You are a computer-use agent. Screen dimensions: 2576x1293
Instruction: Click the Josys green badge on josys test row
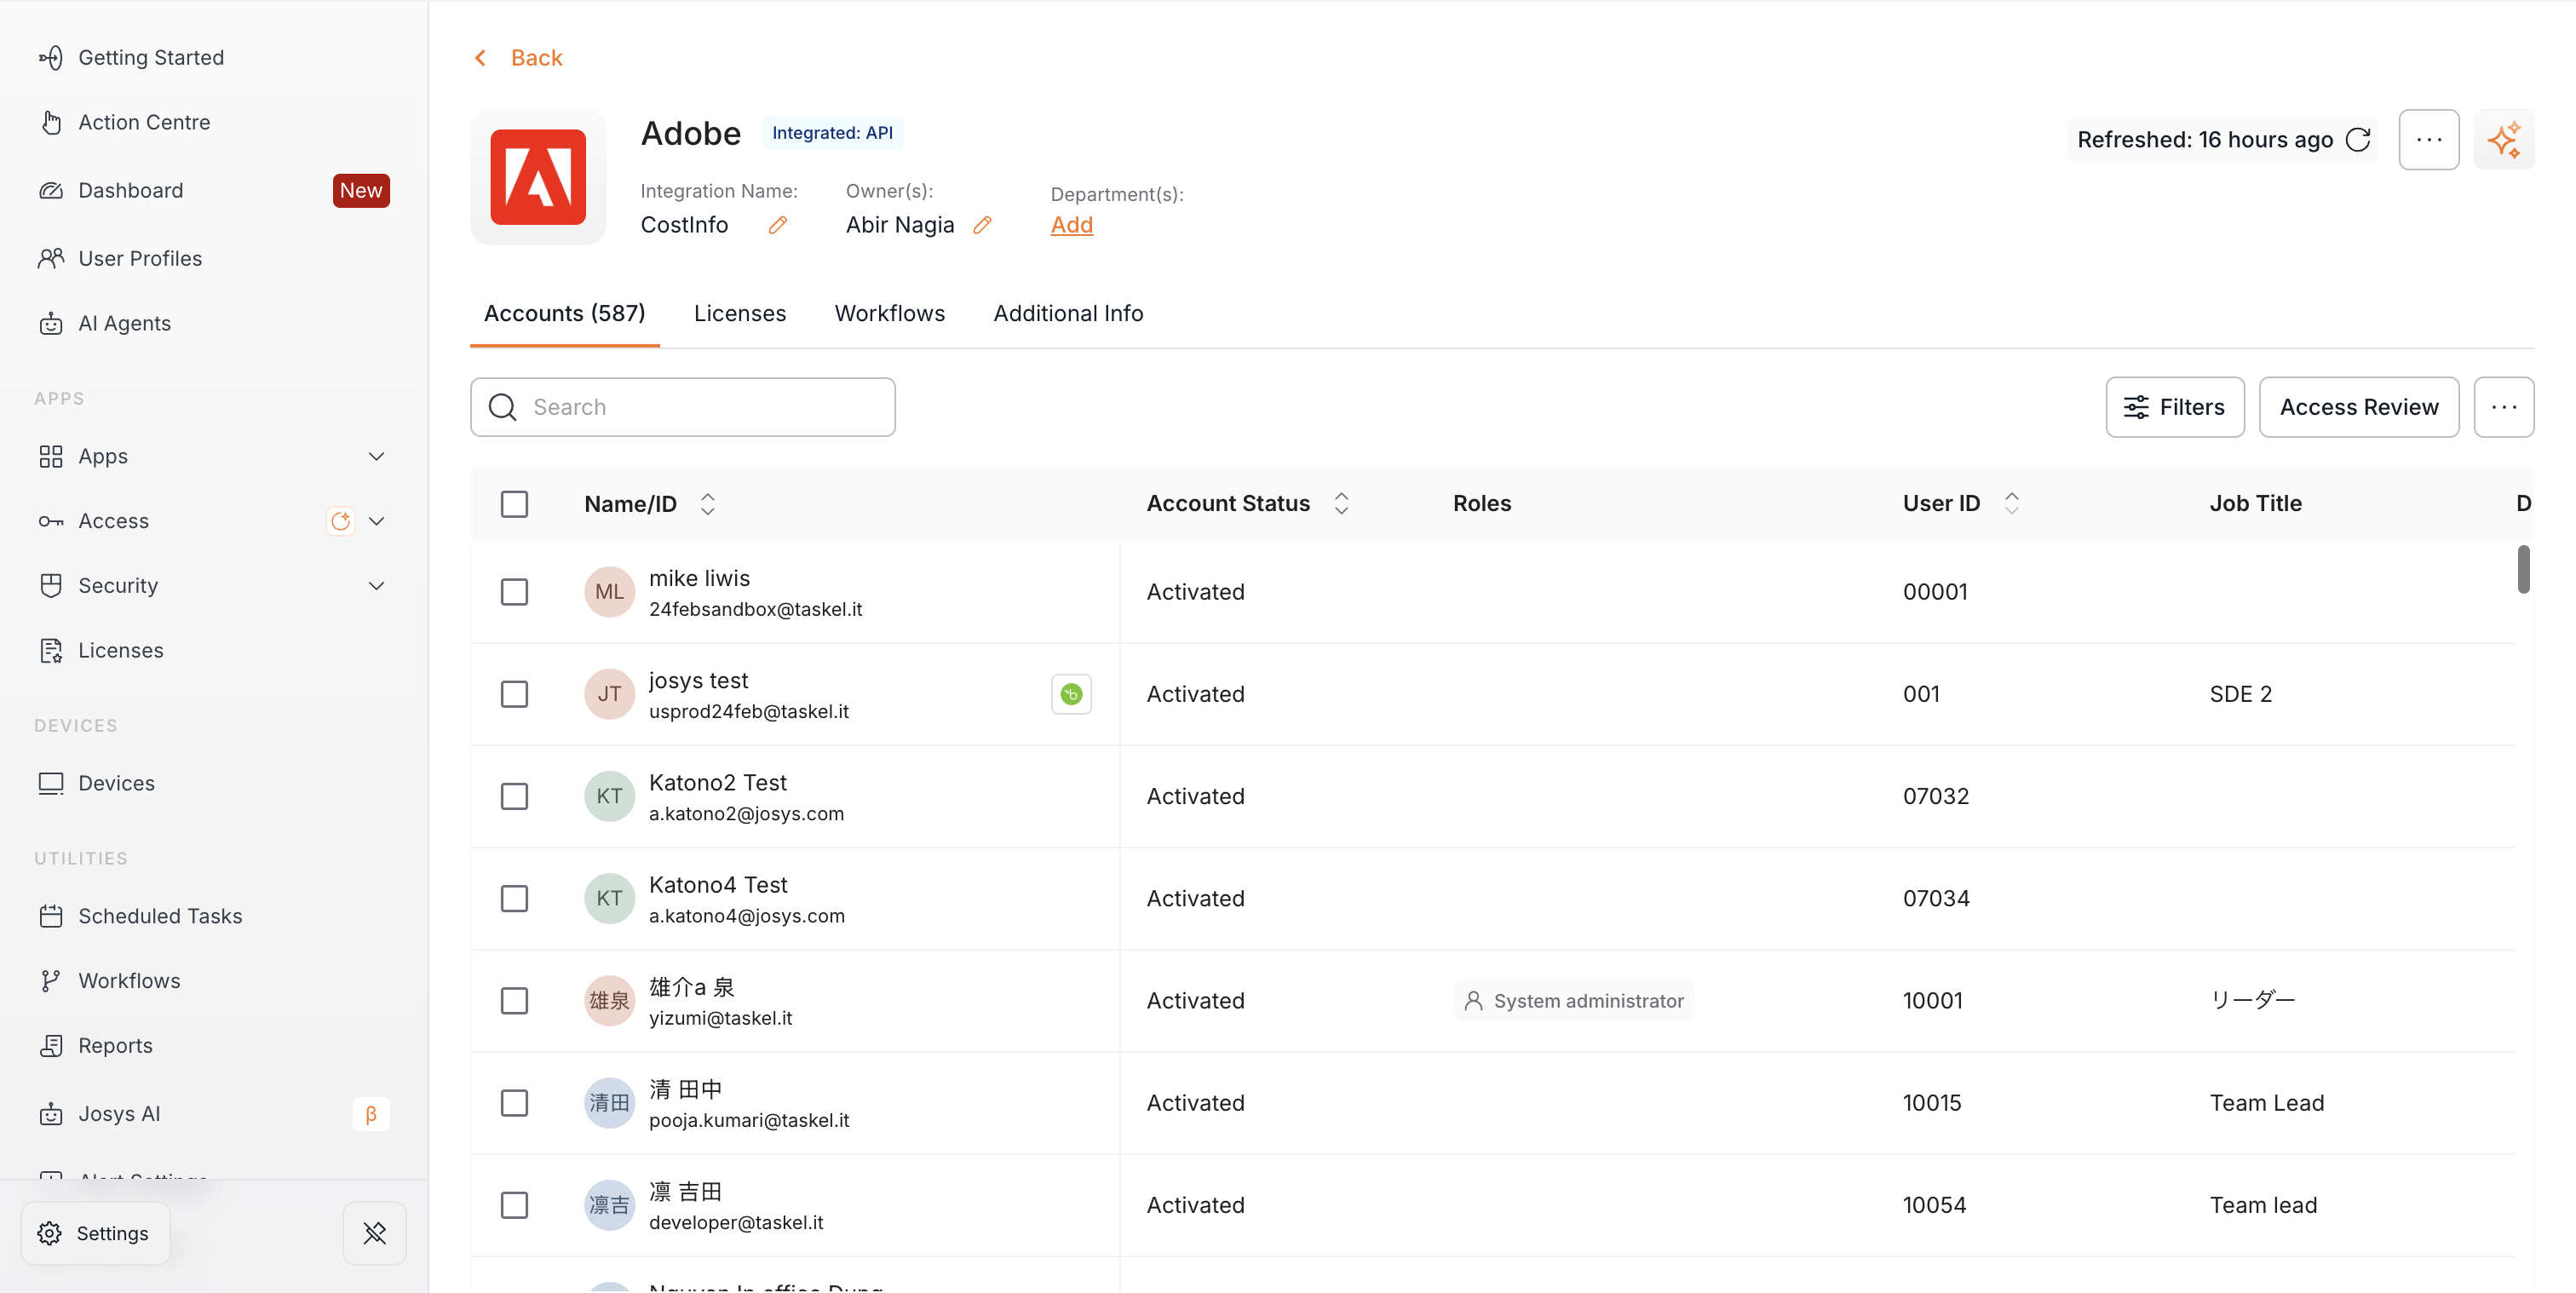pyautogui.click(x=1071, y=694)
